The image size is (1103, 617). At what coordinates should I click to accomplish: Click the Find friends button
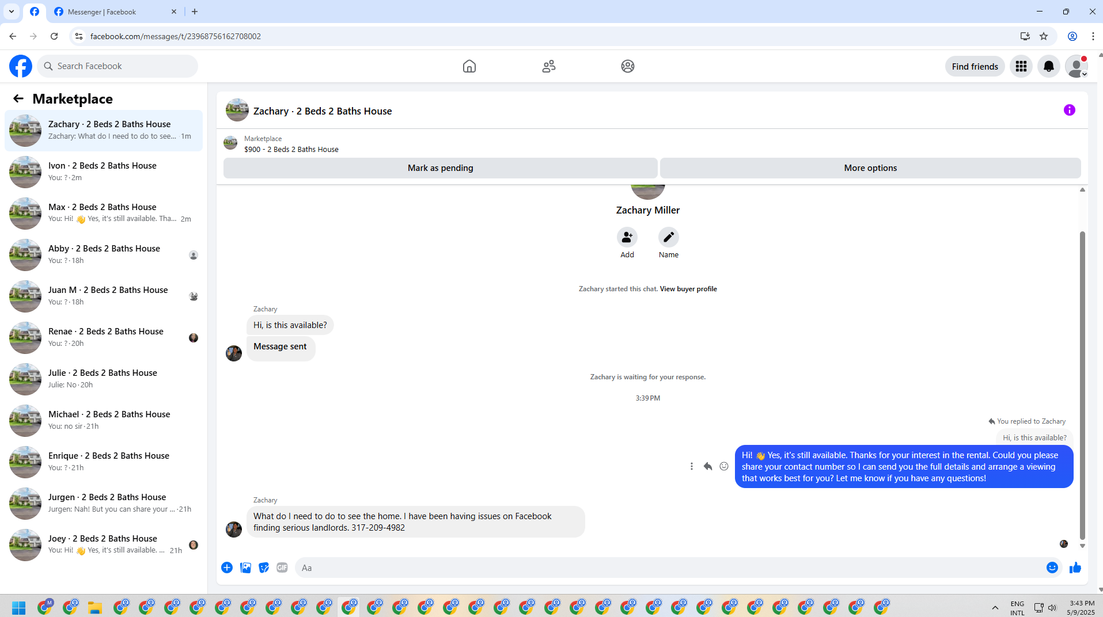[x=975, y=66]
